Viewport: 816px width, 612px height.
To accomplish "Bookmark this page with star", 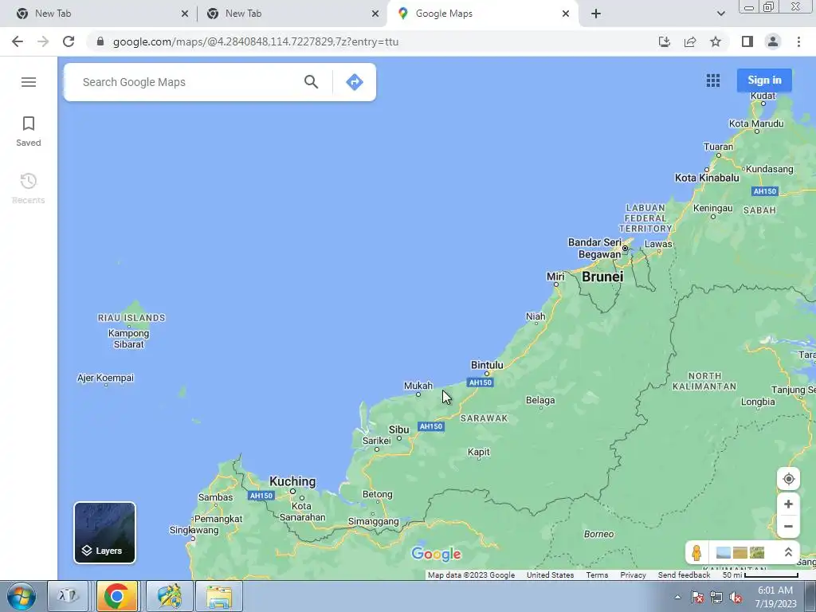I will tap(716, 41).
